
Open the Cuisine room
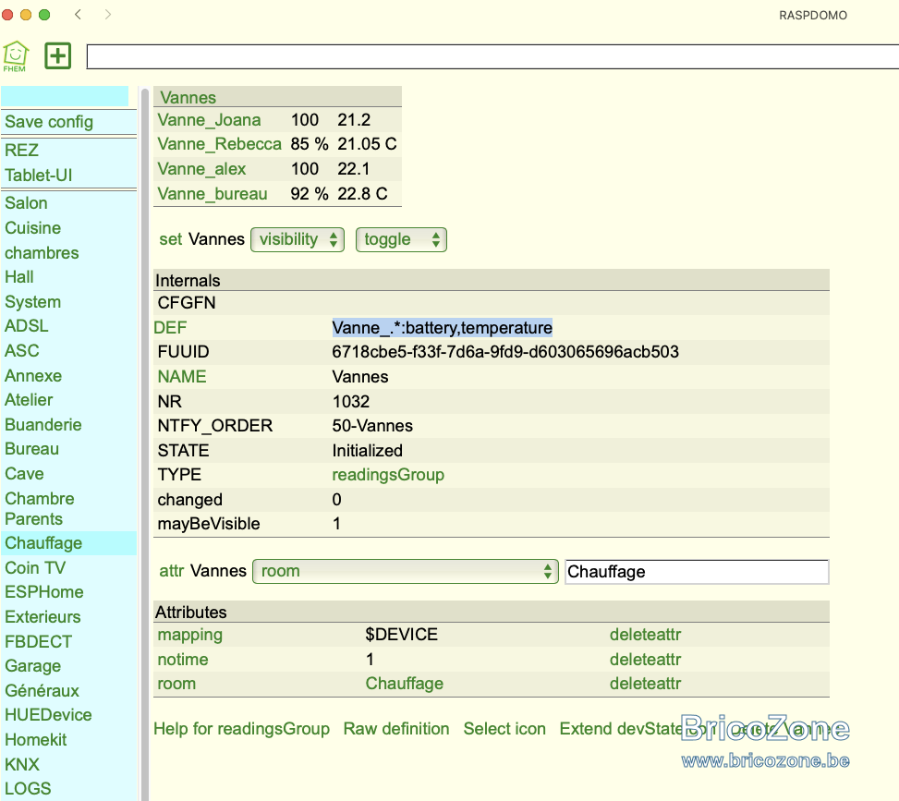click(32, 228)
